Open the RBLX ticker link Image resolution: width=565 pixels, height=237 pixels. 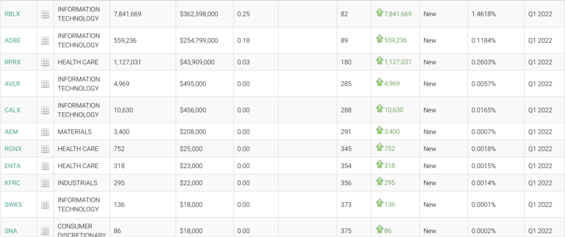[x=12, y=14]
